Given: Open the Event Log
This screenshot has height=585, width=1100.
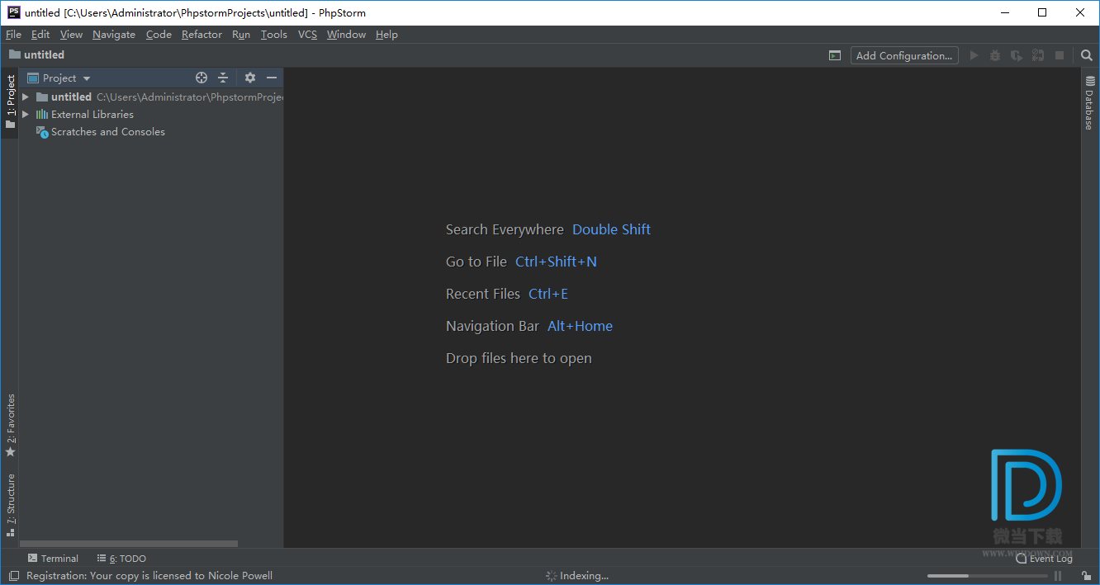Looking at the screenshot, I should [x=1044, y=559].
